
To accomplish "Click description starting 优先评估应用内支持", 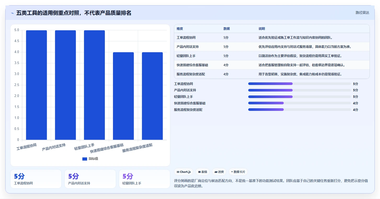I will pyautogui.click(x=305, y=47).
